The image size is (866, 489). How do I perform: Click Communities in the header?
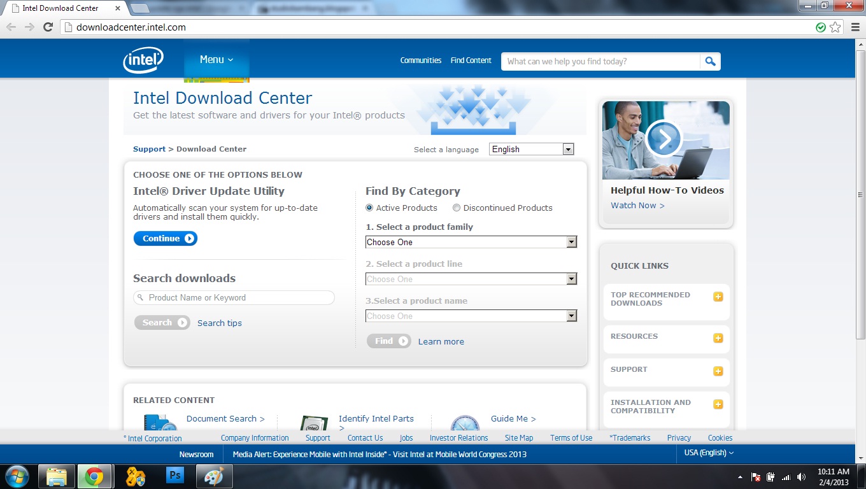[x=421, y=60]
